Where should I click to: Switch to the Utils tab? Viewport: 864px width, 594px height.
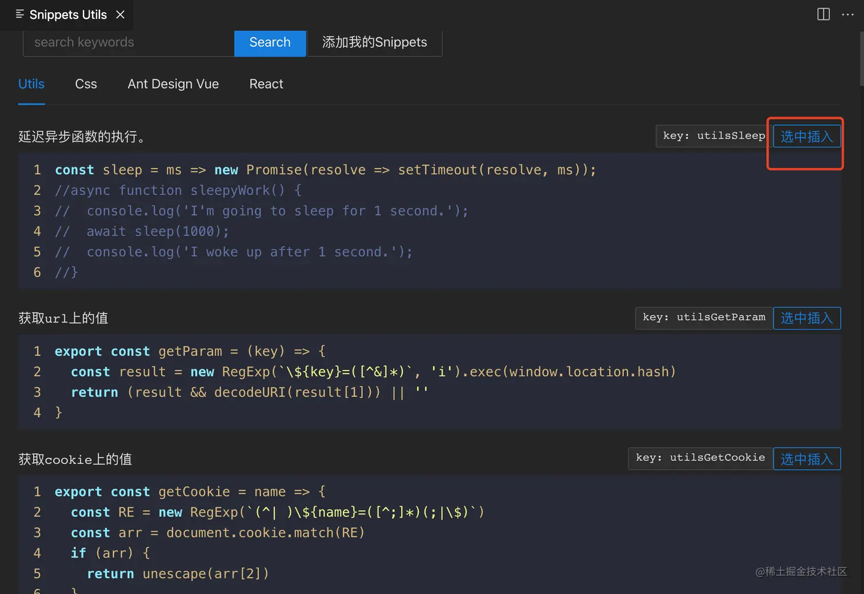point(31,84)
